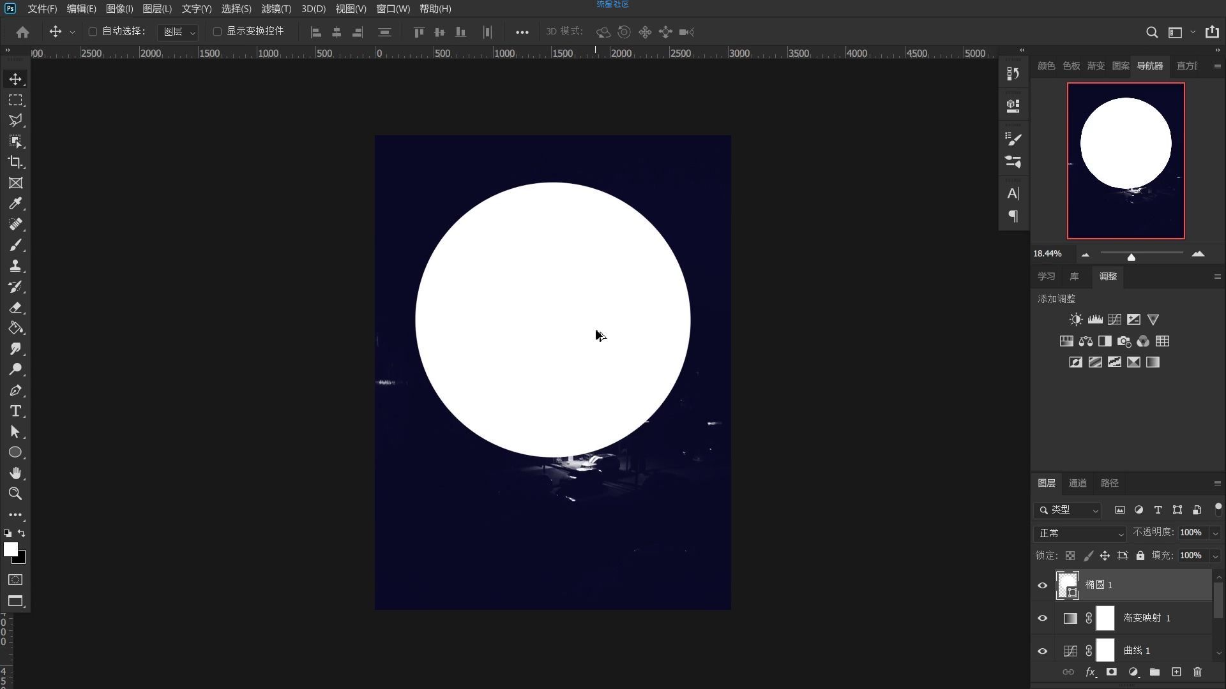Open the blend mode 正常 dropdown
1226x689 pixels.
tap(1080, 533)
